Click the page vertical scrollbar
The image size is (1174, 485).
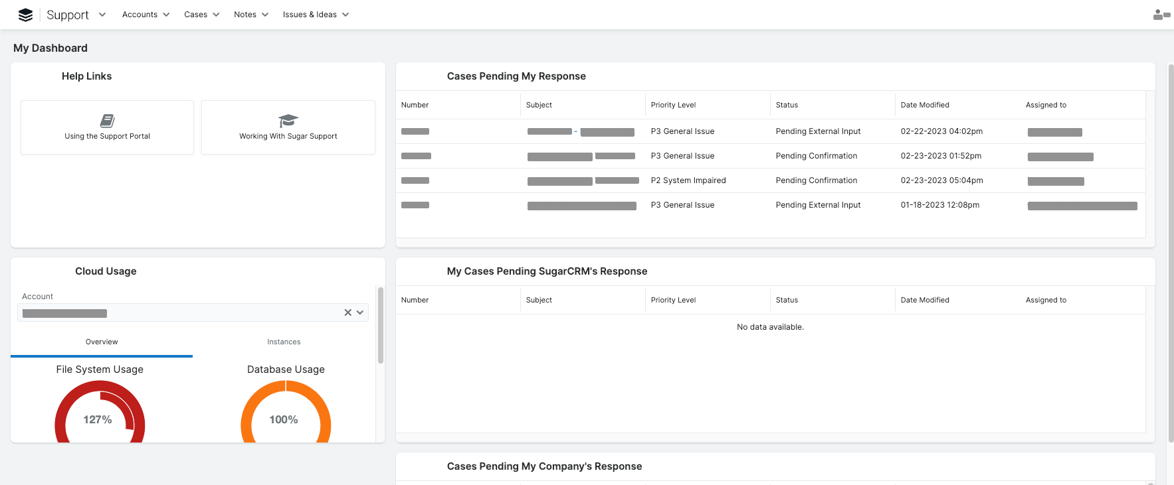pyautogui.click(x=1171, y=252)
